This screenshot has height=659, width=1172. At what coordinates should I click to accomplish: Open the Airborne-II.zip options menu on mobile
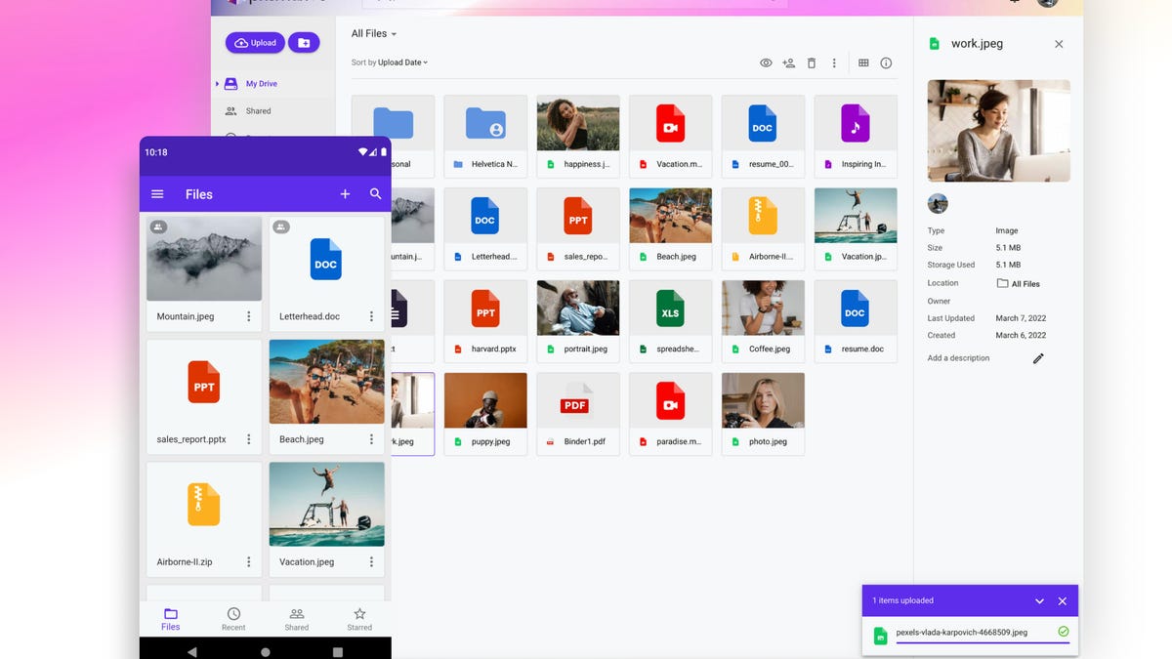pyautogui.click(x=249, y=562)
